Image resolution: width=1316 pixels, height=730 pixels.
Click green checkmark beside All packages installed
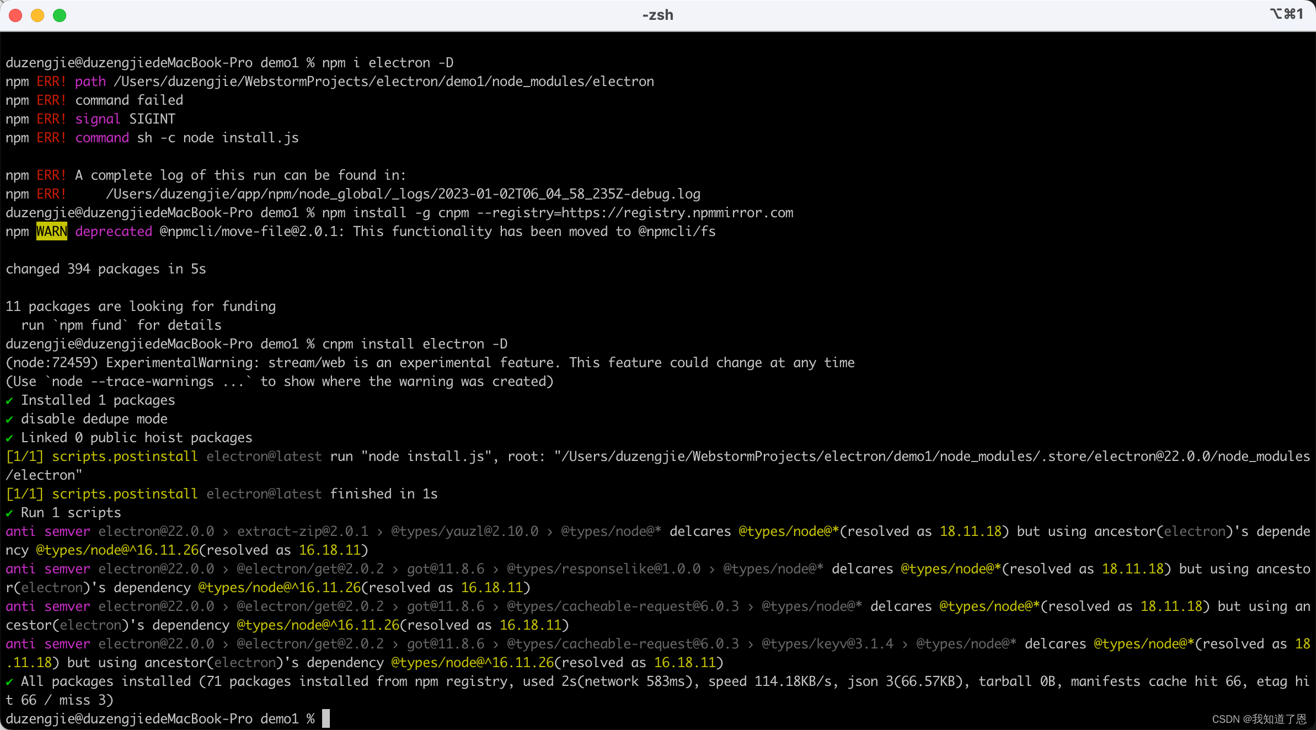[x=9, y=681]
